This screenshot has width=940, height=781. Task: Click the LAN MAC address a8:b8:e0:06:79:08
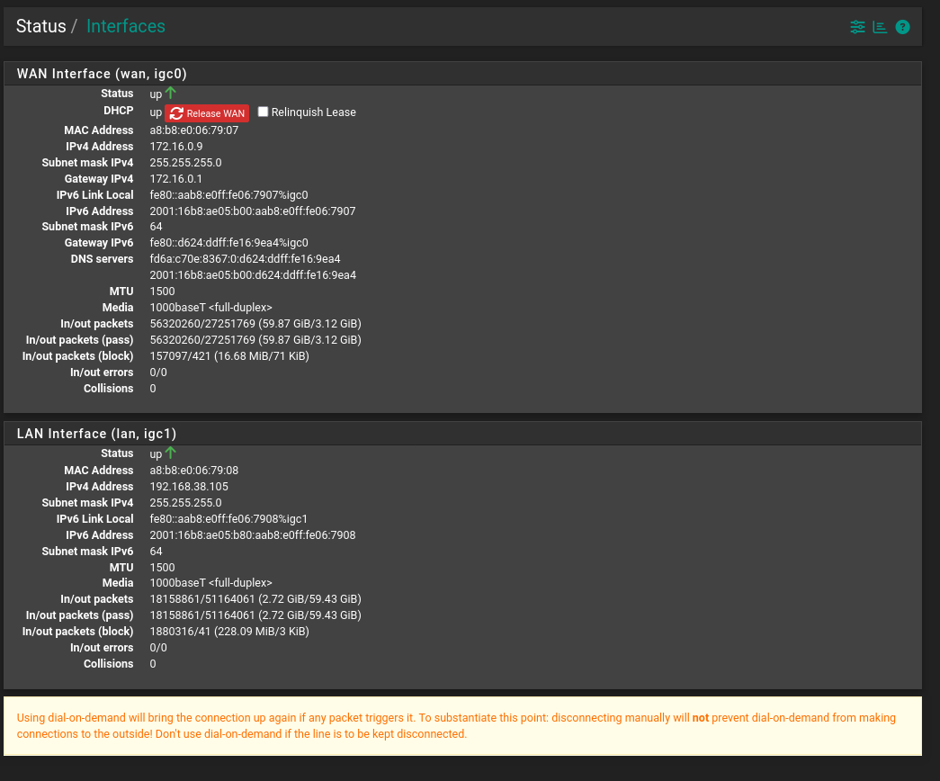[194, 470]
